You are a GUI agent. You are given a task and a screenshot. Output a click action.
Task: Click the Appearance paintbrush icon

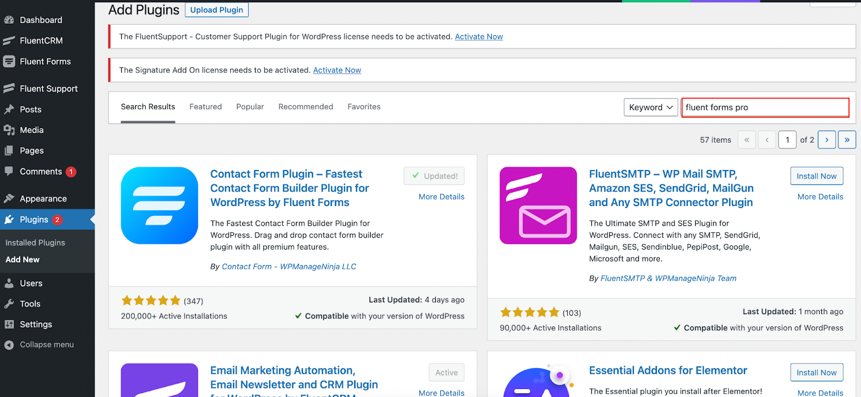(9, 198)
